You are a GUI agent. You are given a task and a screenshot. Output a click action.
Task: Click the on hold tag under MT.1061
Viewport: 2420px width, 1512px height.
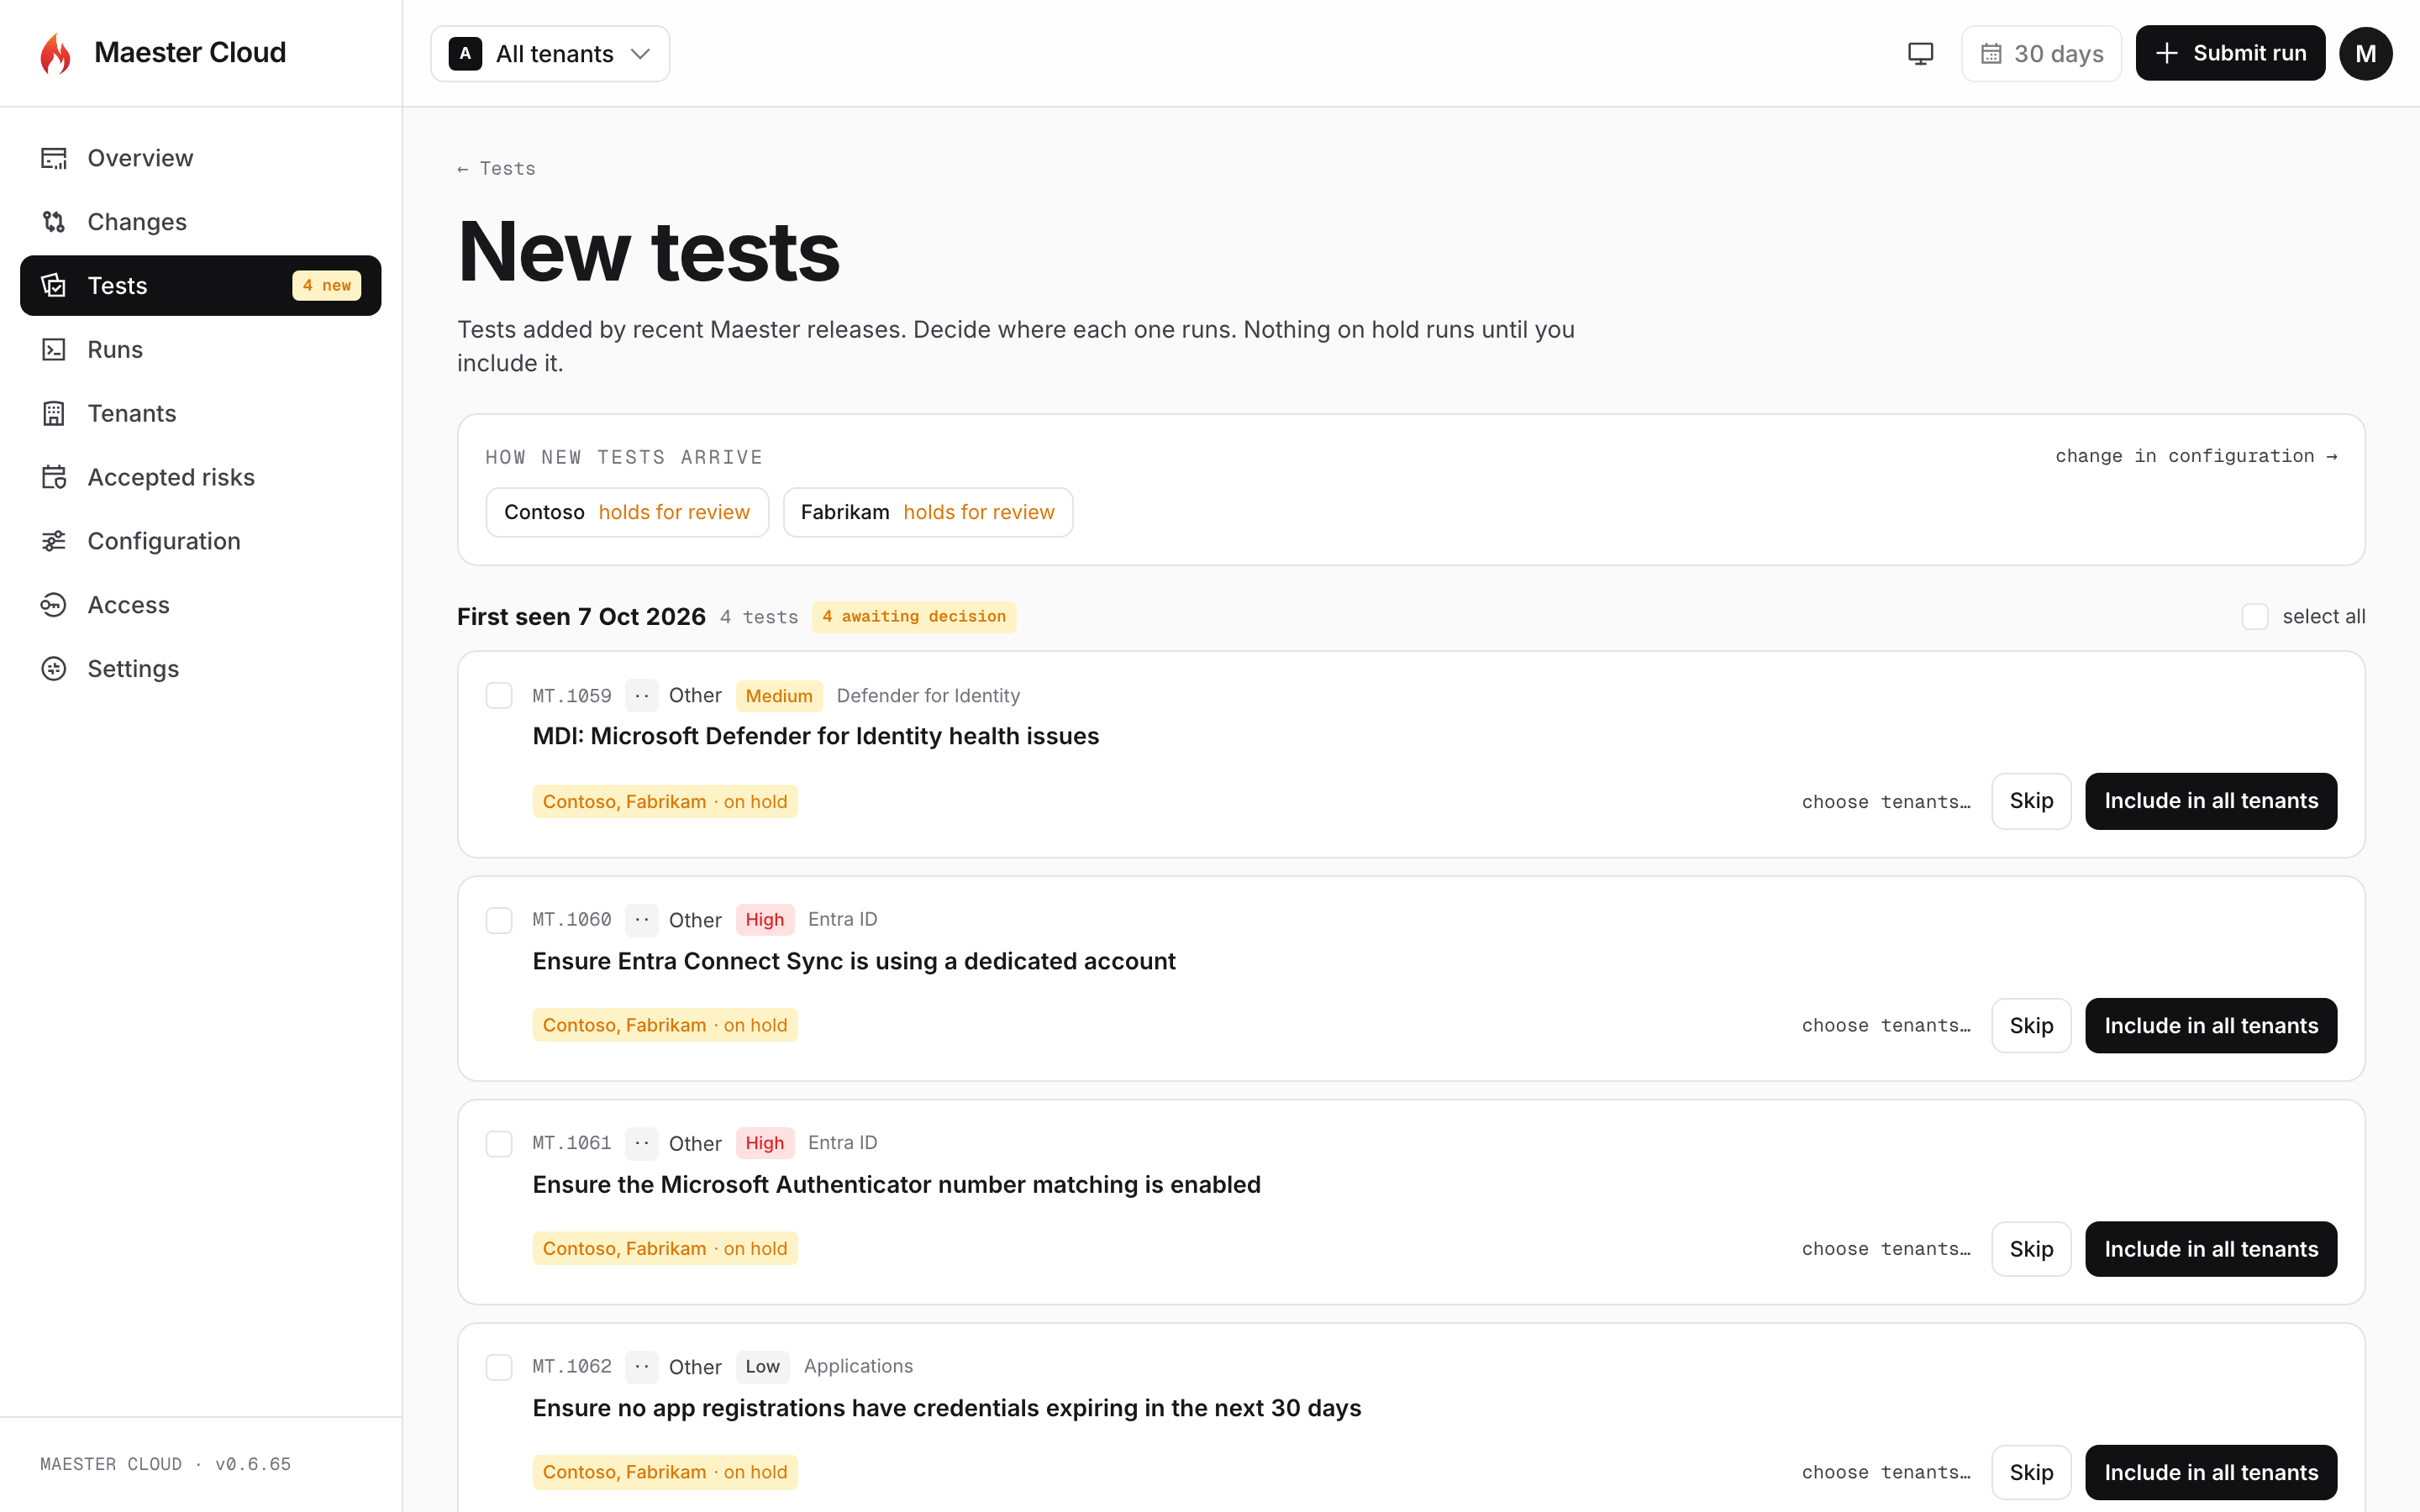[x=665, y=1249]
